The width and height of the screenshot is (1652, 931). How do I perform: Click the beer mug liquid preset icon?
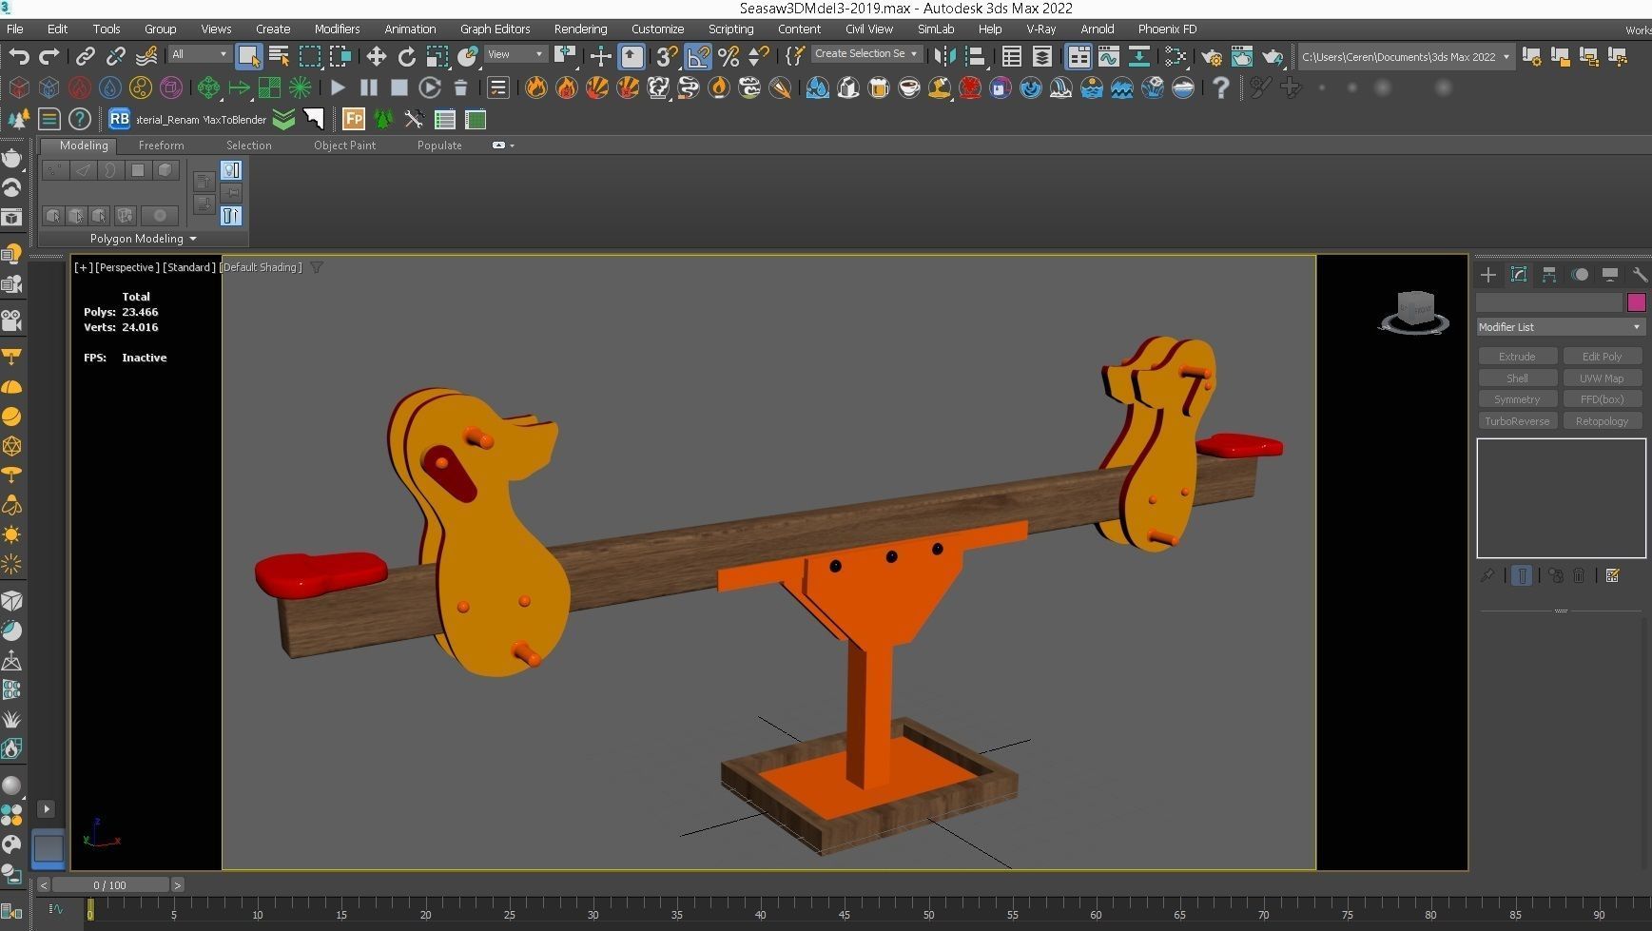point(879,87)
